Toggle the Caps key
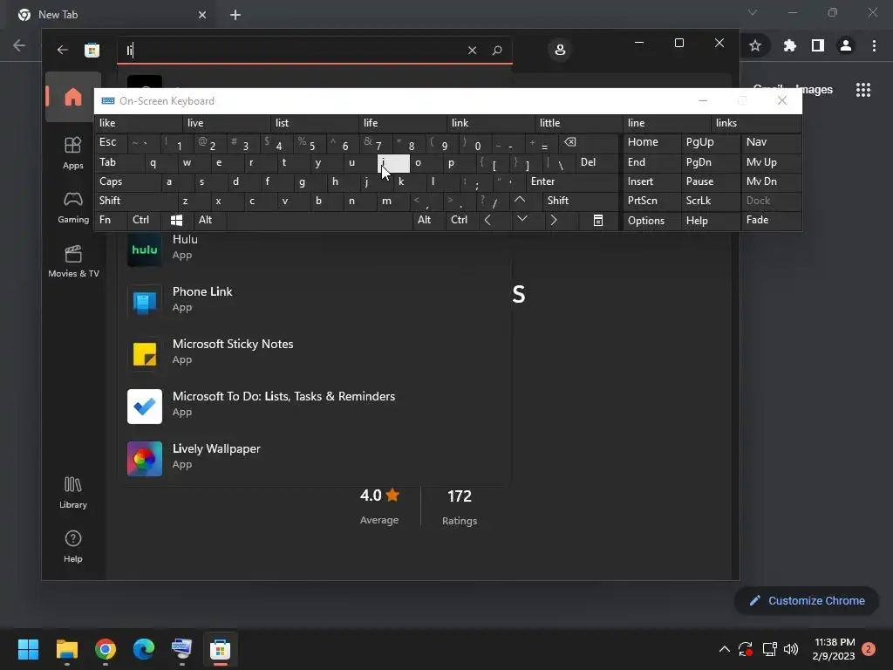Image resolution: width=893 pixels, height=670 pixels. (x=126, y=181)
